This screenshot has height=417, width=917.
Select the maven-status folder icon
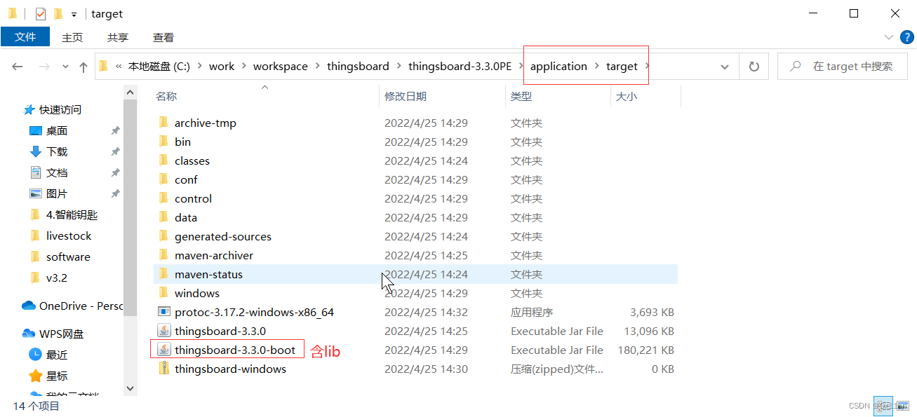[163, 274]
